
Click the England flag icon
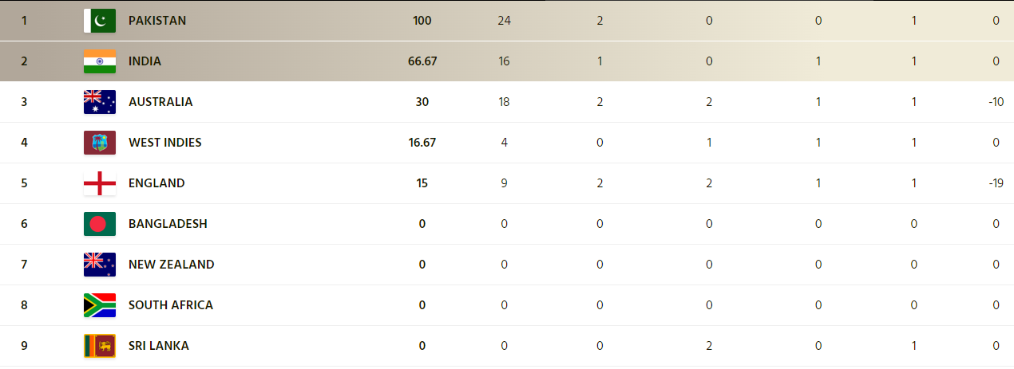[x=100, y=183]
